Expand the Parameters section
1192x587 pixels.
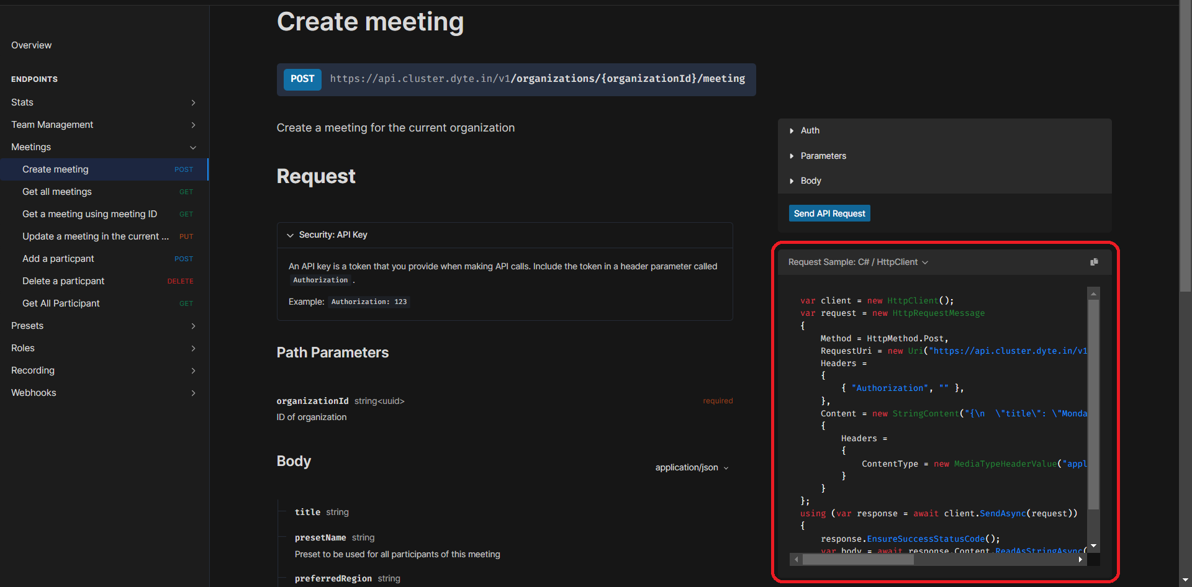point(944,156)
